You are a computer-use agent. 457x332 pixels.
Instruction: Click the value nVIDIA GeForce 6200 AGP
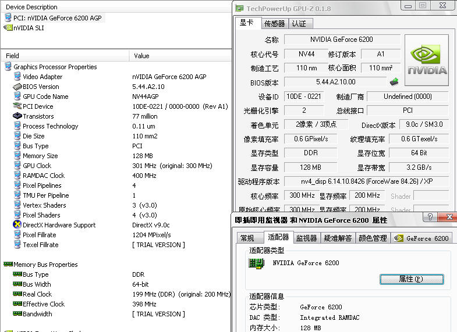click(x=169, y=77)
